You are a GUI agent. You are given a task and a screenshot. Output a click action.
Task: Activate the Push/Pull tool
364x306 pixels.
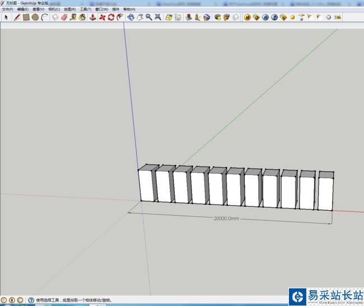point(92,17)
